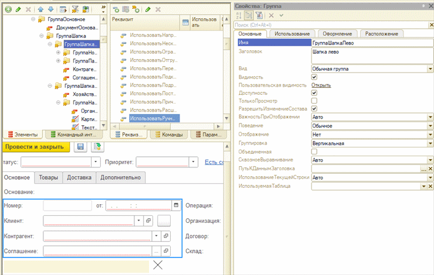Select ИспользоватьРучн... attribute row
The width and height of the screenshot is (434, 275).
coord(154,118)
